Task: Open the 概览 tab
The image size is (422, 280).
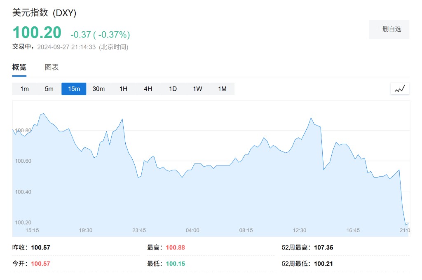Action: click(x=19, y=67)
